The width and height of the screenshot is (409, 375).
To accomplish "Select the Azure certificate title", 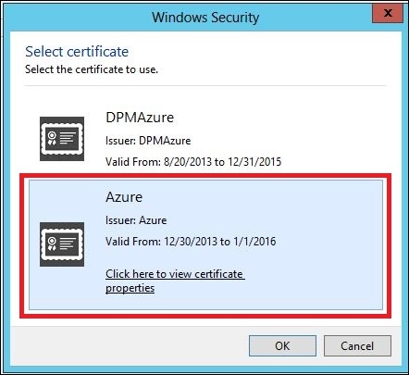I will point(124,197).
